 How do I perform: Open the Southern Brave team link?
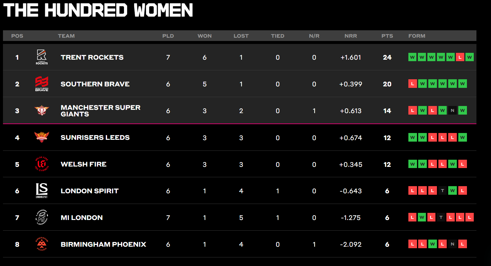click(95, 84)
